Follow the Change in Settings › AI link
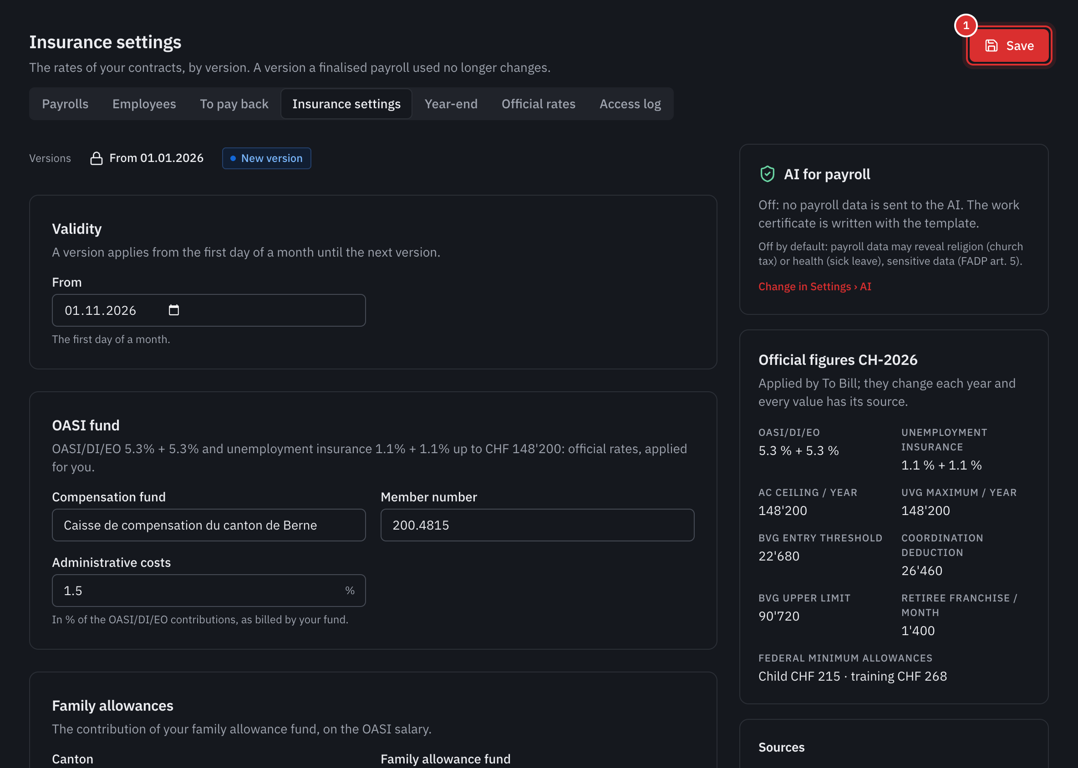Viewport: 1078px width, 768px height. [x=814, y=287]
